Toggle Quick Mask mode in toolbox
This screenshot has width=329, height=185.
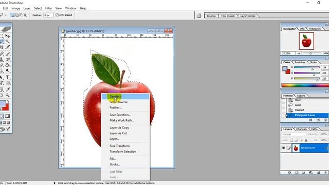point(7,116)
